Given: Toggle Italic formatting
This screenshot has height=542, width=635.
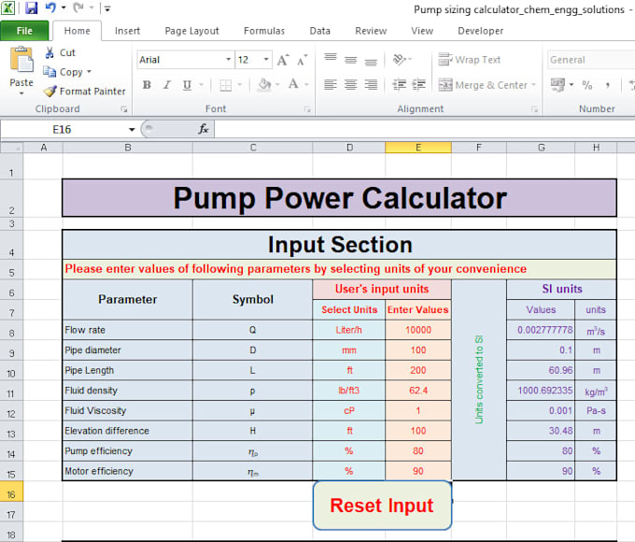Looking at the screenshot, I should tap(167, 85).
